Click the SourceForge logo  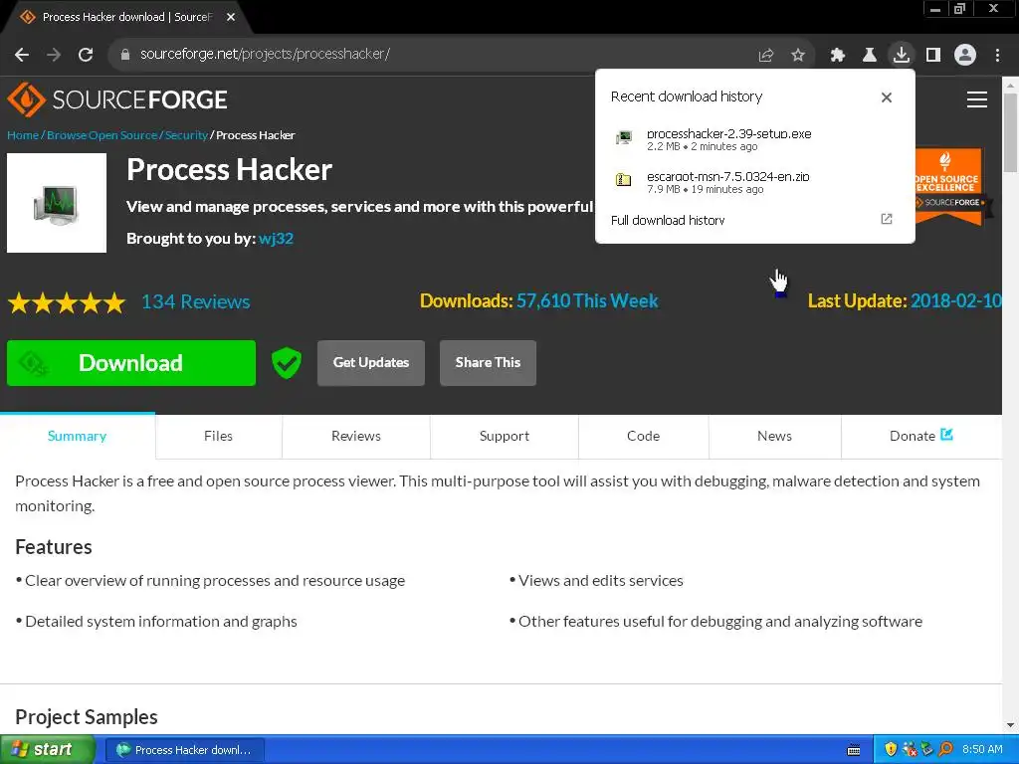click(x=117, y=99)
